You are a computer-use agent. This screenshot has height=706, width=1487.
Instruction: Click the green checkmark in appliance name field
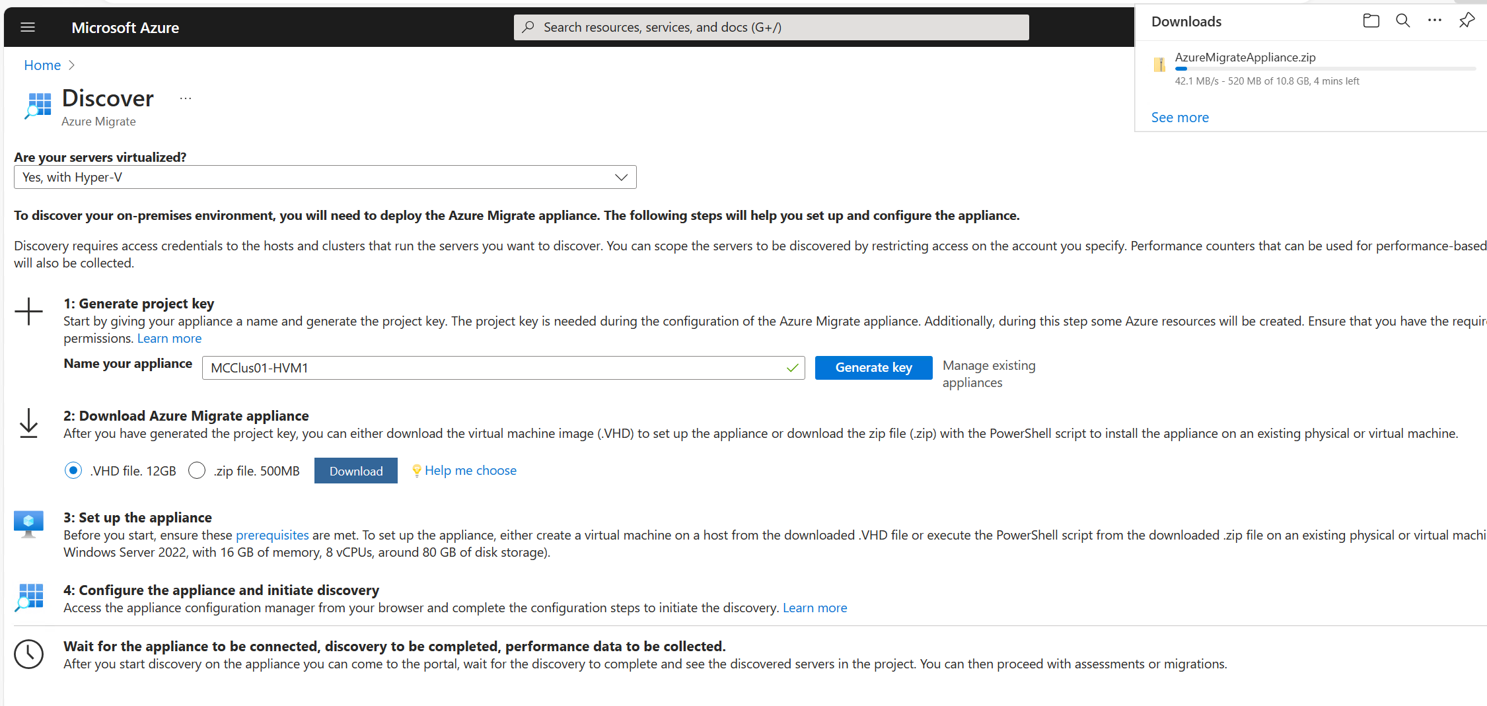(x=791, y=368)
